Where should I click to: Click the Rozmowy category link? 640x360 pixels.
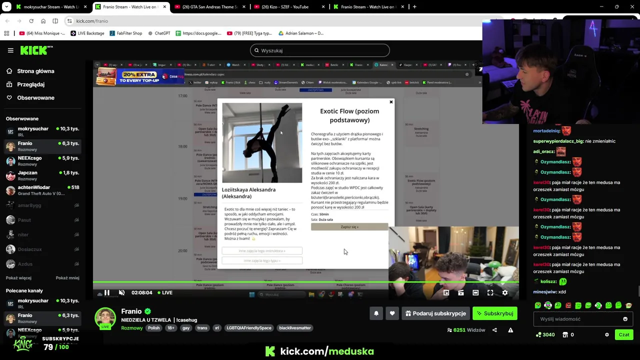132,328
